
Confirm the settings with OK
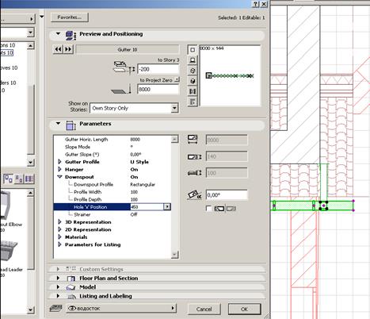click(244, 309)
